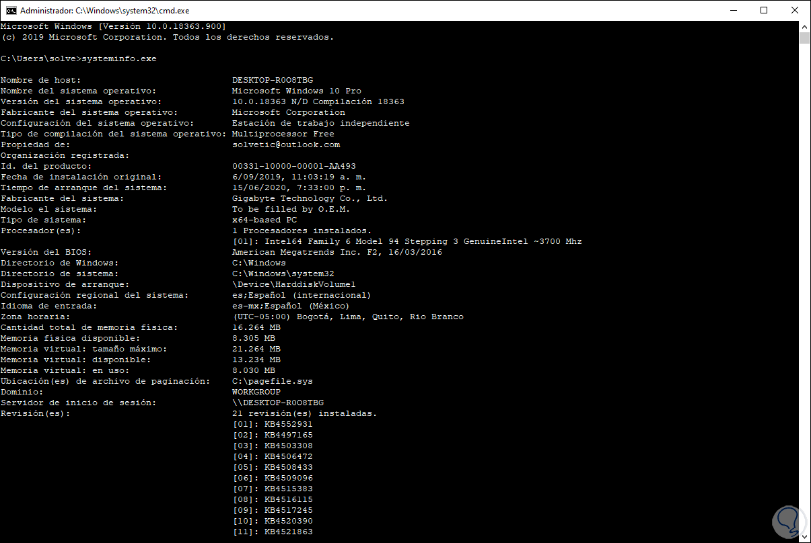This screenshot has width=811, height=543.
Task: Click the Dominio label
Action: pos(22,392)
